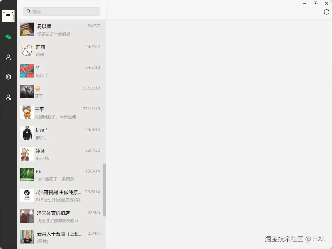
Task: Open the A浩哥复刻 shop chat
Action: (x=61, y=195)
